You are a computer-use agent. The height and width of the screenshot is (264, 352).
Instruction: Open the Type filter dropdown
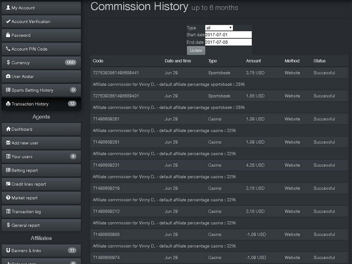[219, 28]
